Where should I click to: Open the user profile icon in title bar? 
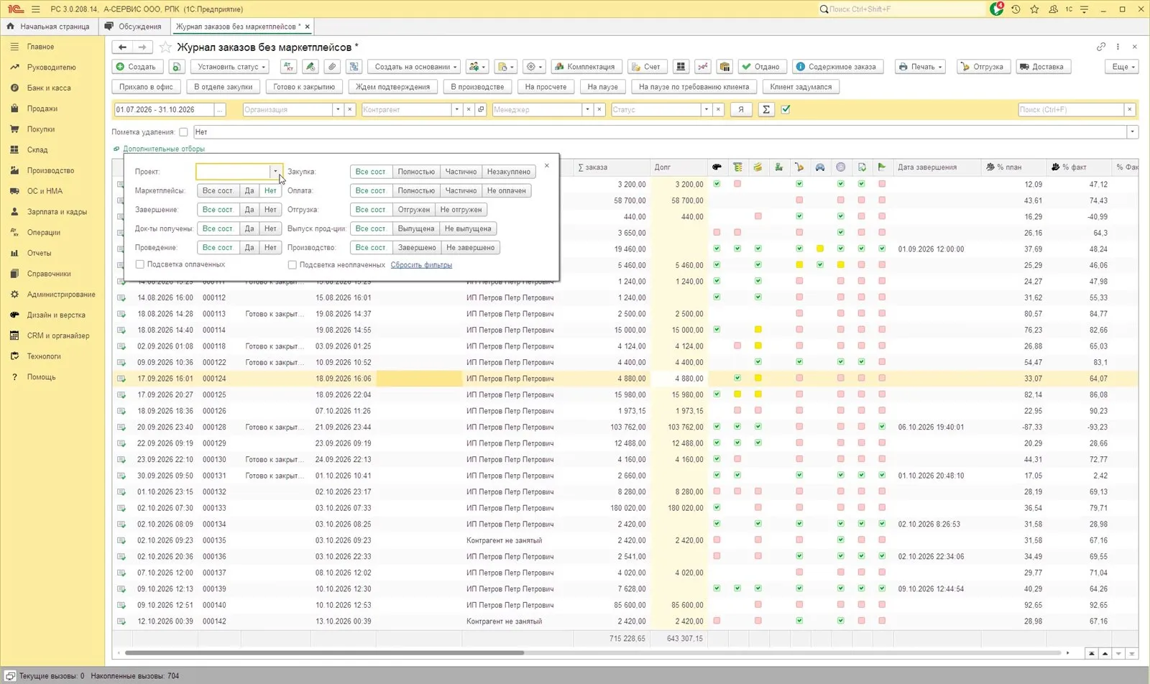click(1053, 9)
